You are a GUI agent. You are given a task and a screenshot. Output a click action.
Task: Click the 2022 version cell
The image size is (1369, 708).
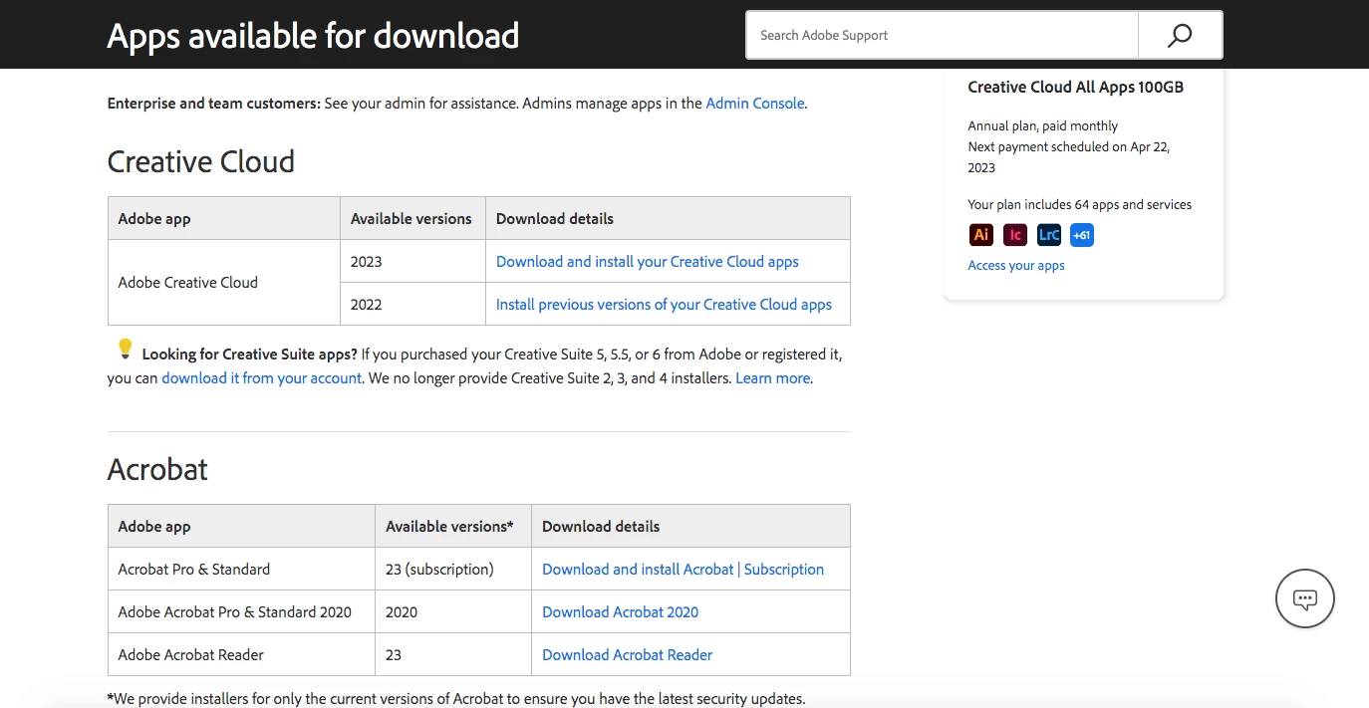coord(412,304)
